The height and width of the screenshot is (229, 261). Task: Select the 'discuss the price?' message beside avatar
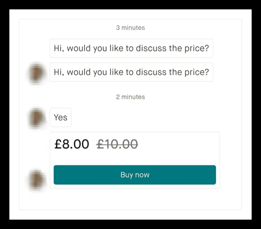click(x=132, y=72)
